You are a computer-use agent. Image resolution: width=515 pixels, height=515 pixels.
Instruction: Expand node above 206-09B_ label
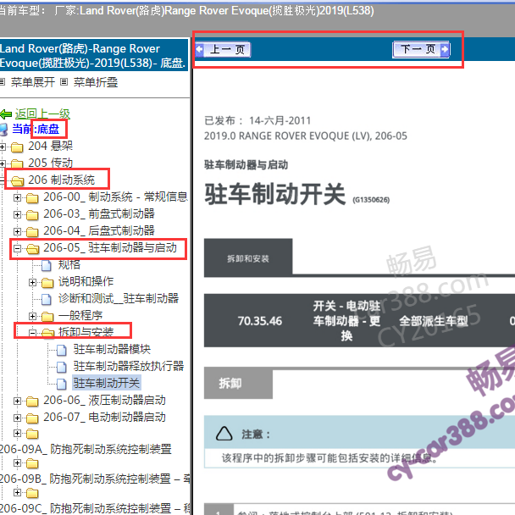pyautogui.click(x=17, y=462)
